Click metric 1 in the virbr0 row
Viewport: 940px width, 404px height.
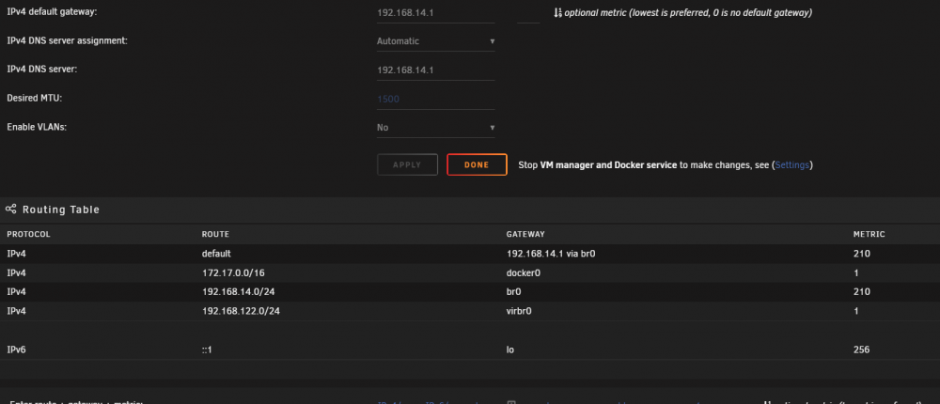pyautogui.click(x=856, y=311)
